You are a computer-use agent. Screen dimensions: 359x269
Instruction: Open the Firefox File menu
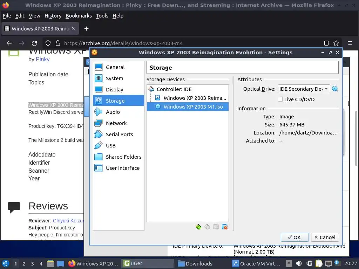click(7, 16)
